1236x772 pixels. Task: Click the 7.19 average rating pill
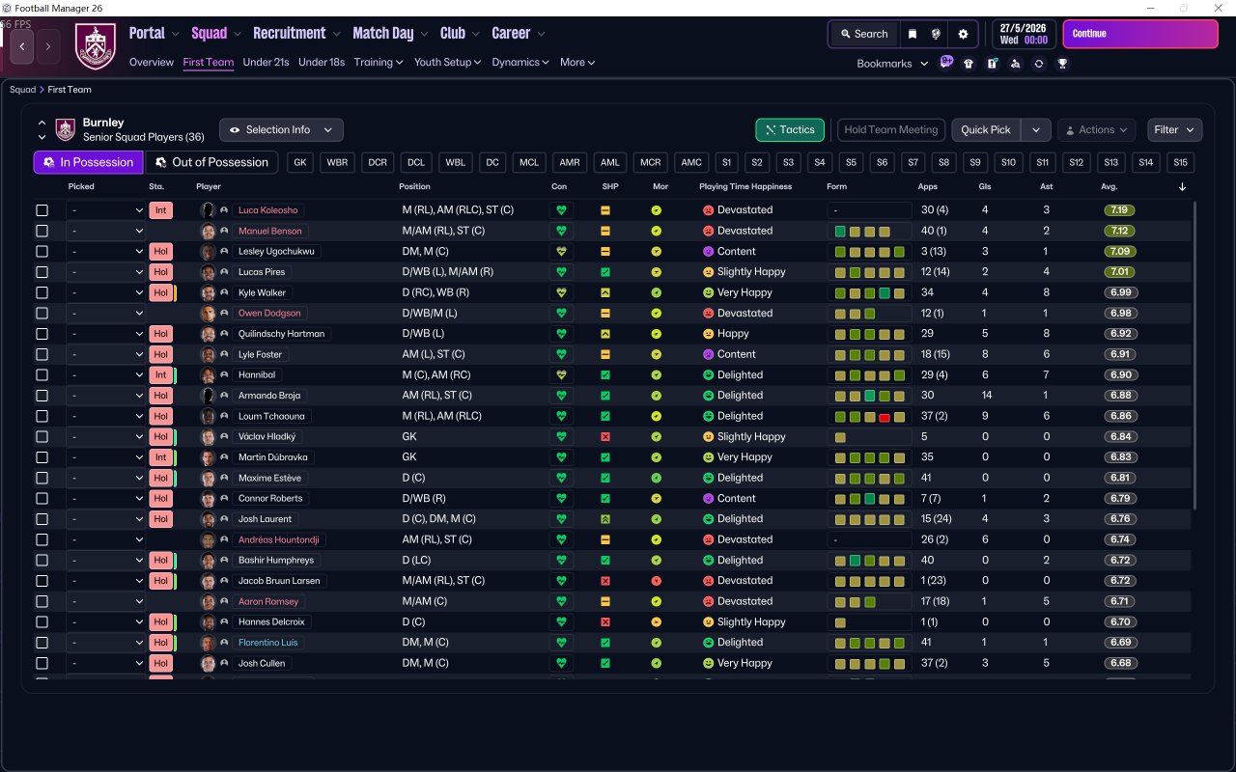tap(1119, 210)
